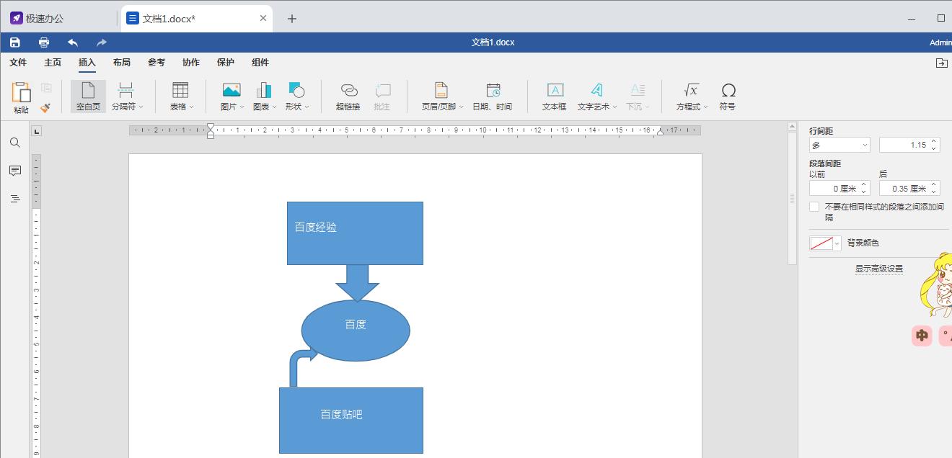Toggle the format painter brush icon

tap(45, 107)
